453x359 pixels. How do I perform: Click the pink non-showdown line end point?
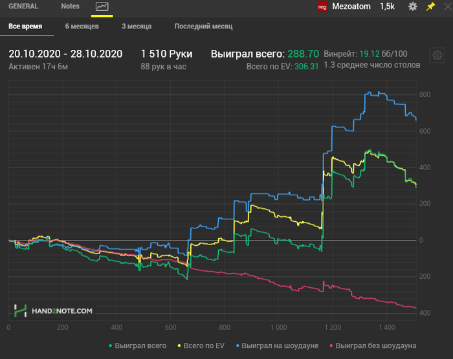tap(415, 308)
